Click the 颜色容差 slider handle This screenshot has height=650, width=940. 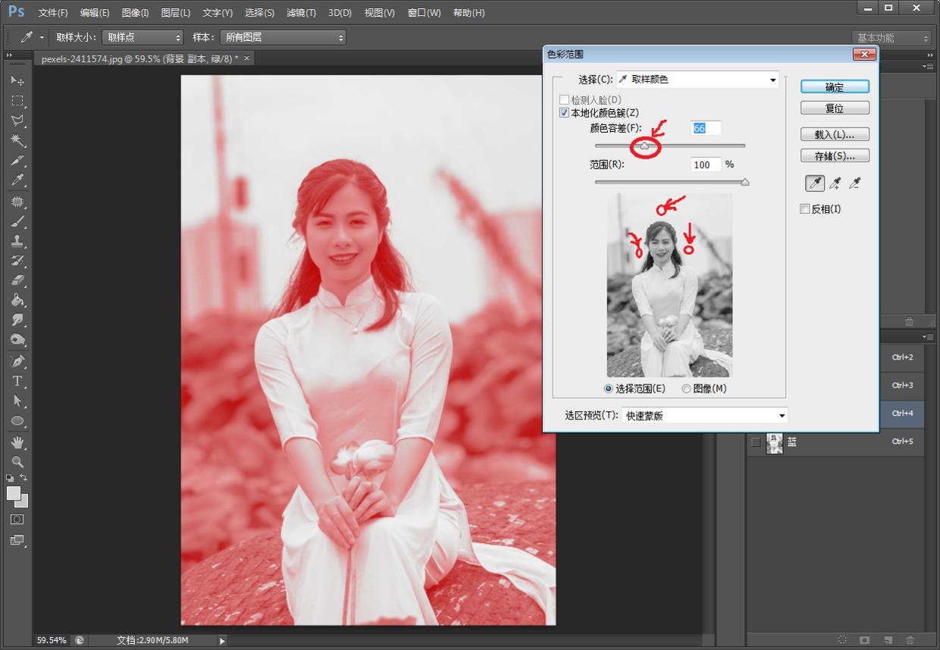tap(644, 146)
